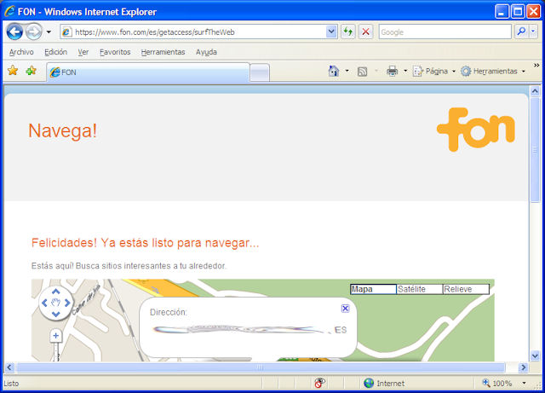This screenshot has height=393, width=545.
Task: Show more toolbar commands chevron
Action: 536,65
